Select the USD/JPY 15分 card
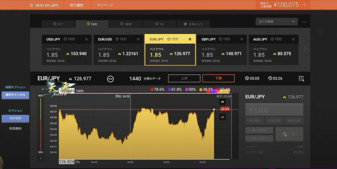Image resolution: width=337 pixels, height=169 pixels. click(67, 50)
